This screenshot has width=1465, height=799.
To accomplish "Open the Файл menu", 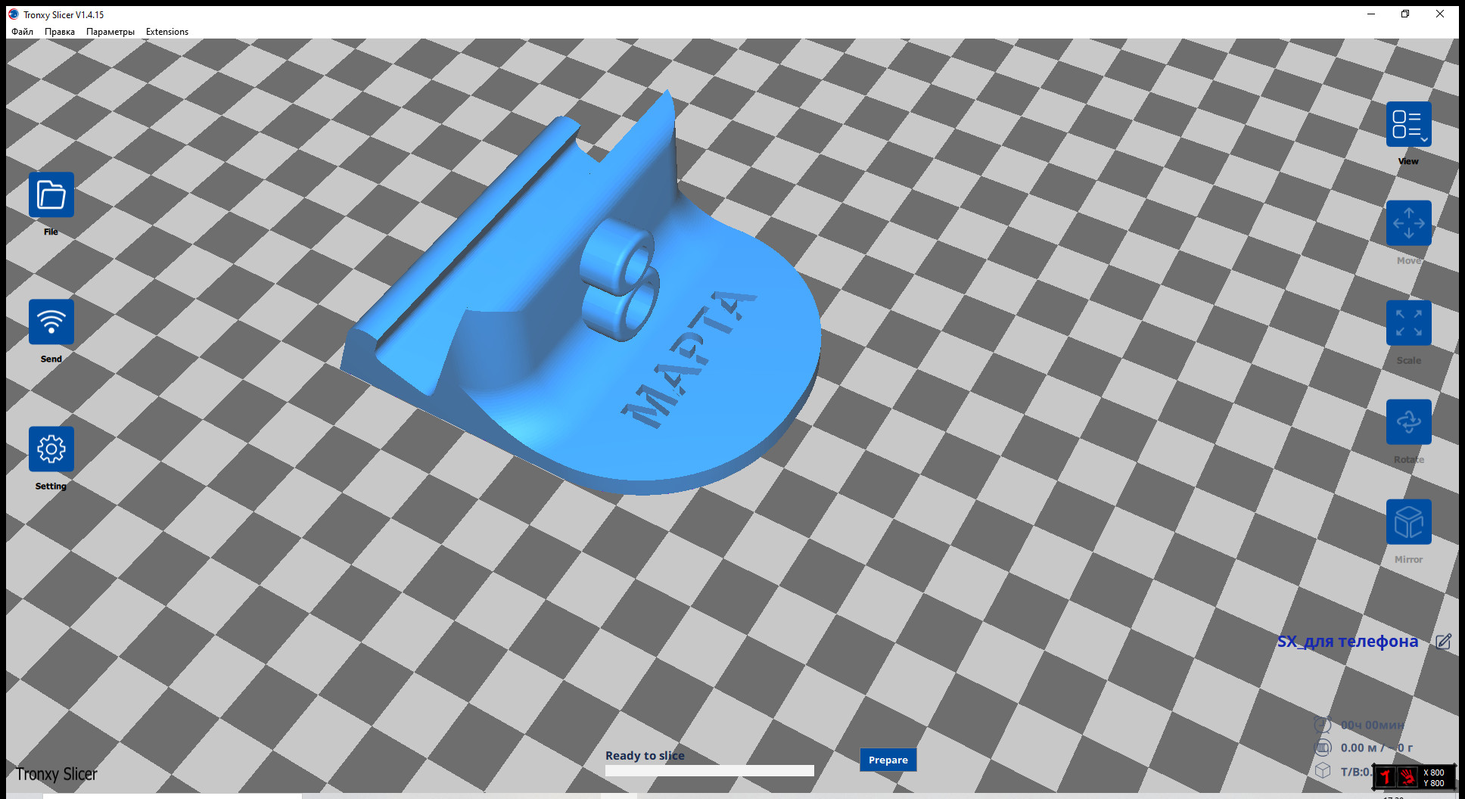I will pos(22,32).
